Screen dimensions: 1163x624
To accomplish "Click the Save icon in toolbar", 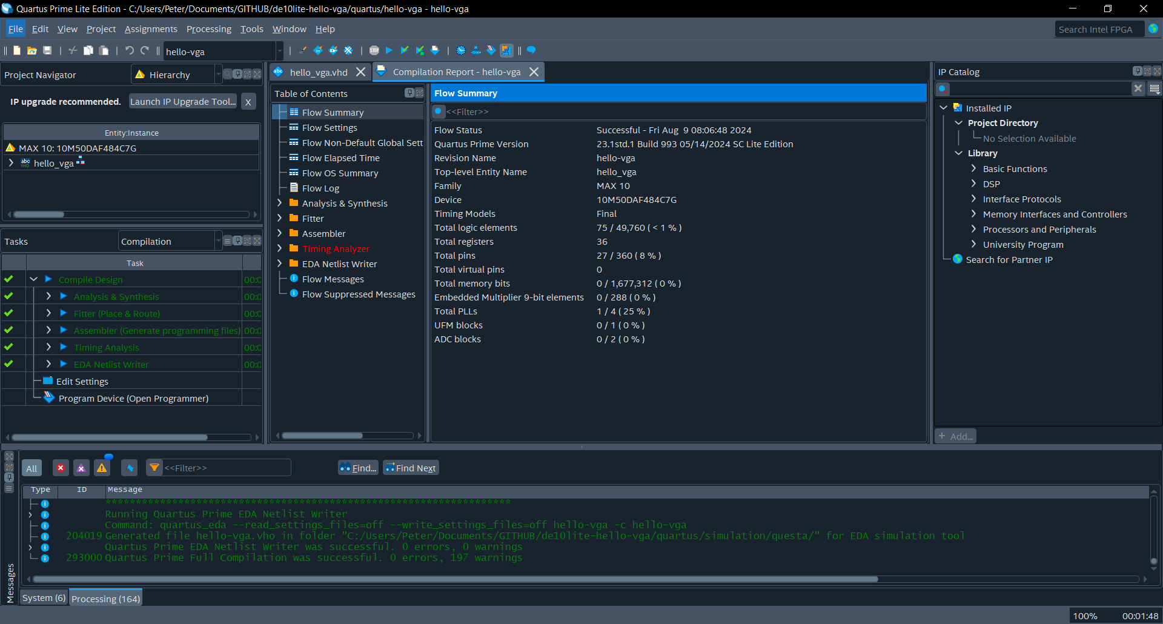I will click(x=47, y=51).
